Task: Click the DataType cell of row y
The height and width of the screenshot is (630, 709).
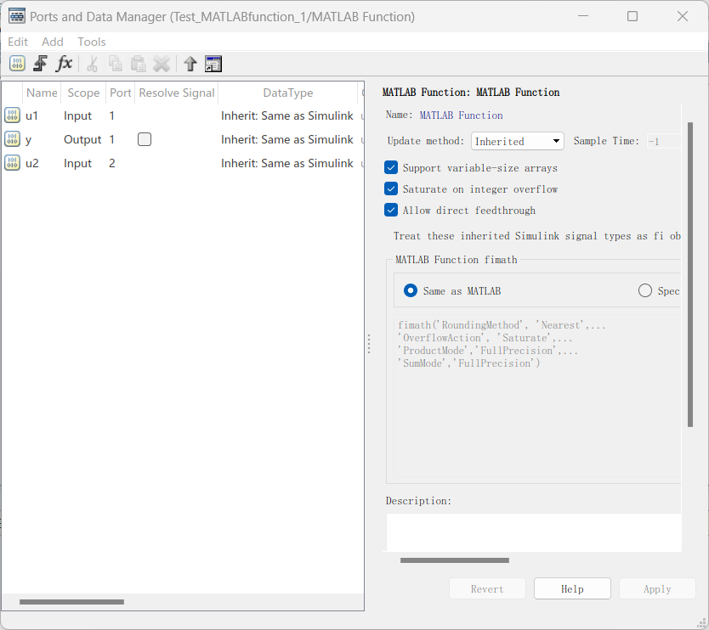Action: pyautogui.click(x=287, y=139)
